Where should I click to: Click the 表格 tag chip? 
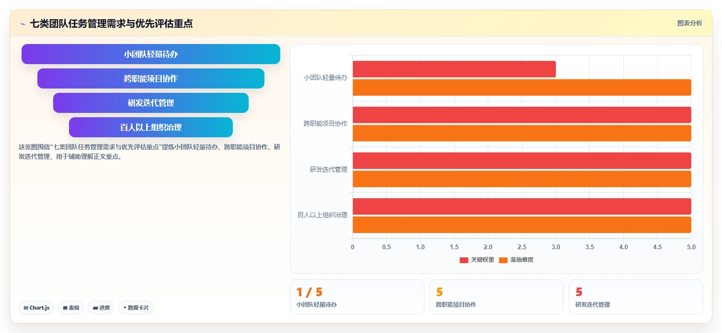click(x=71, y=308)
